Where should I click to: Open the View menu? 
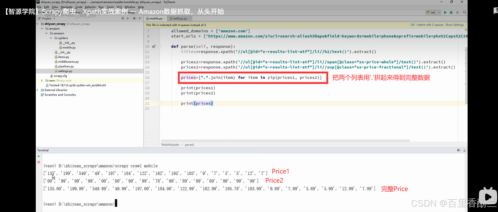55,7
